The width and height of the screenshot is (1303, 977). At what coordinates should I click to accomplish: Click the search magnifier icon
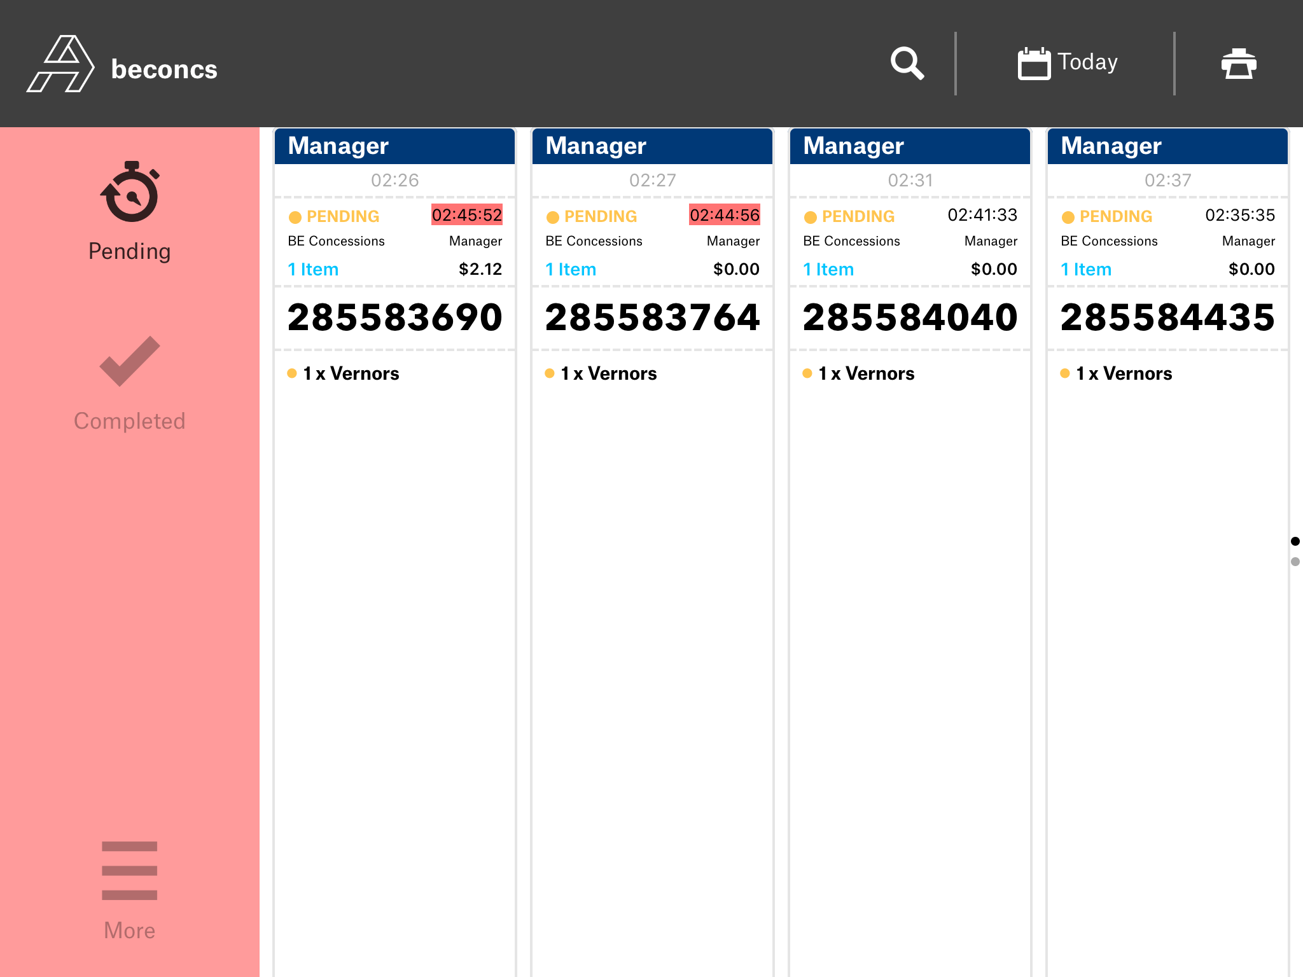pos(907,63)
